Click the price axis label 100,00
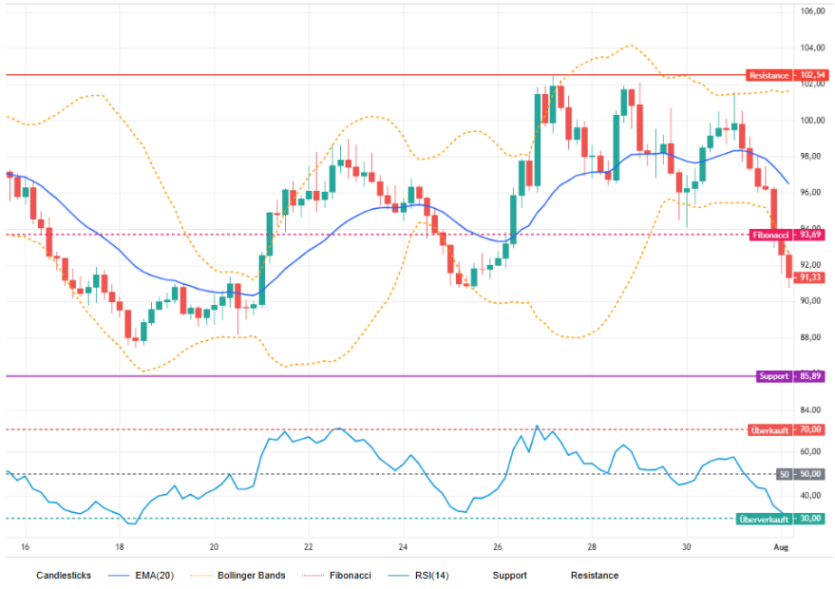The height and width of the screenshot is (589, 835). tap(812, 121)
